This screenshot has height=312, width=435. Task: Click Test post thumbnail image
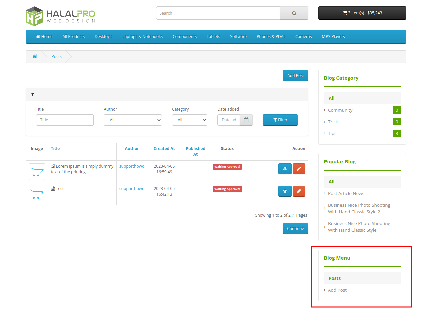(x=37, y=194)
